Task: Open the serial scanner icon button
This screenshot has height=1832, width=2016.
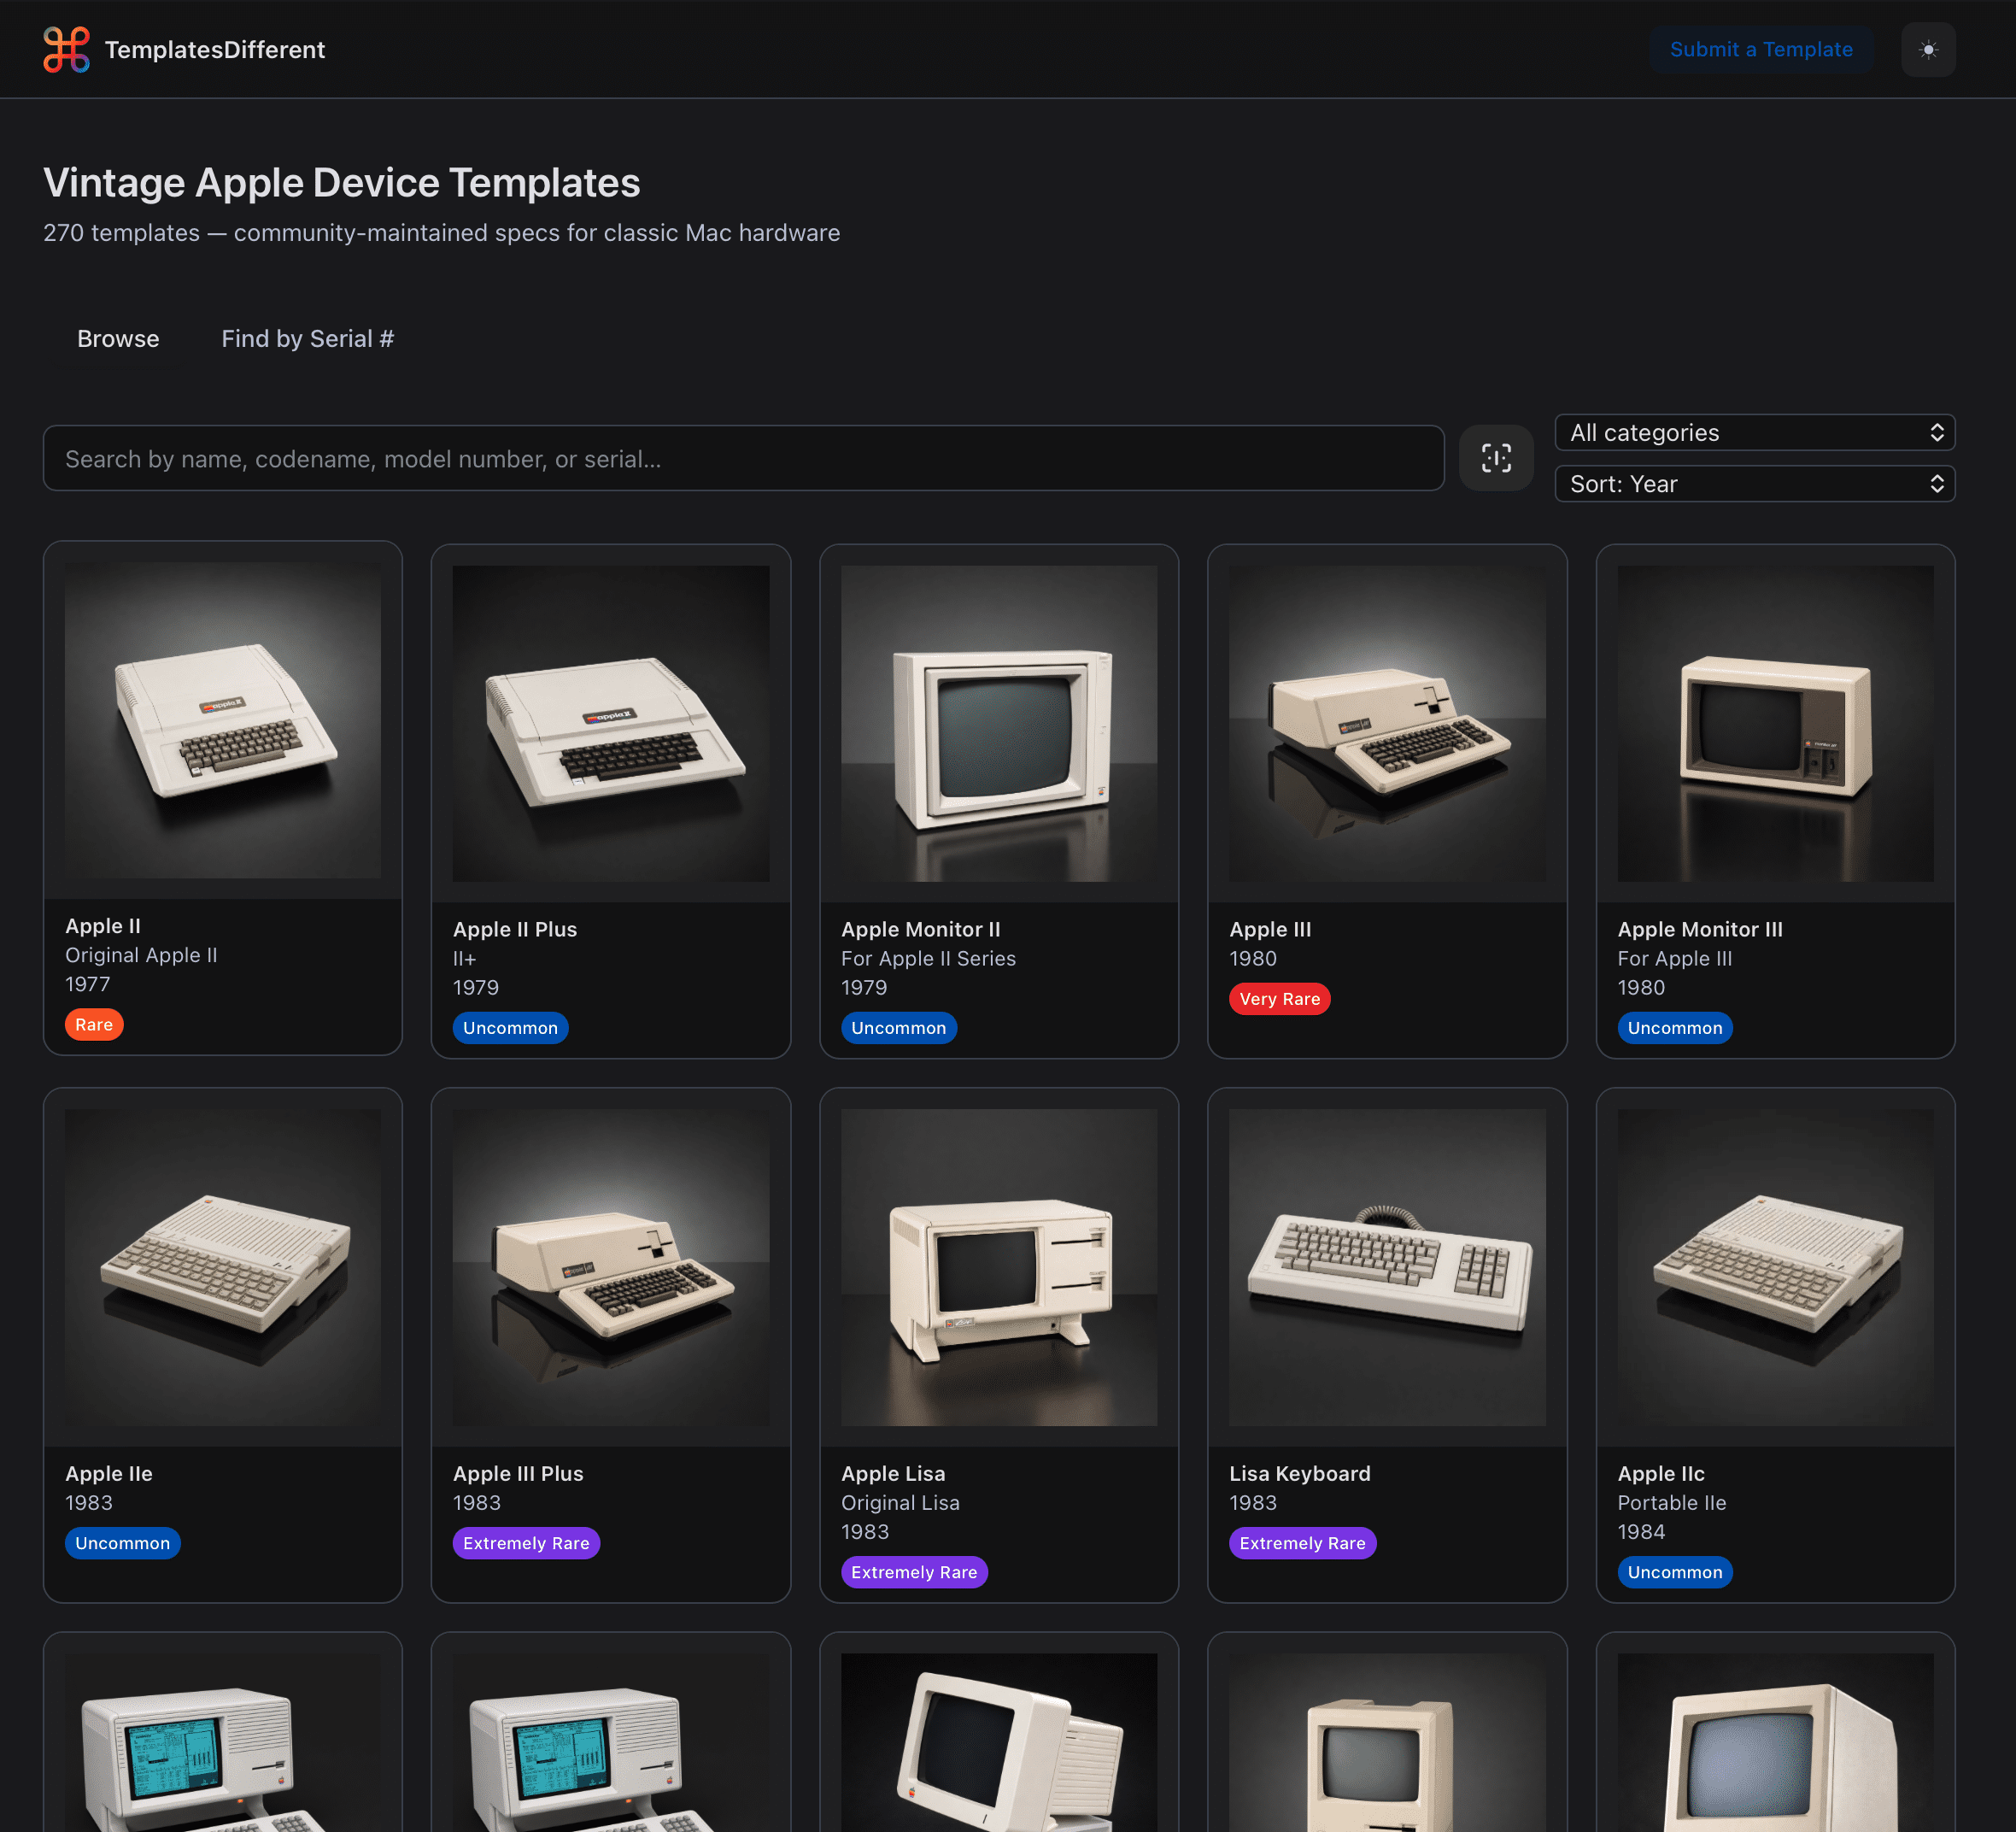Action: pyautogui.click(x=1496, y=458)
